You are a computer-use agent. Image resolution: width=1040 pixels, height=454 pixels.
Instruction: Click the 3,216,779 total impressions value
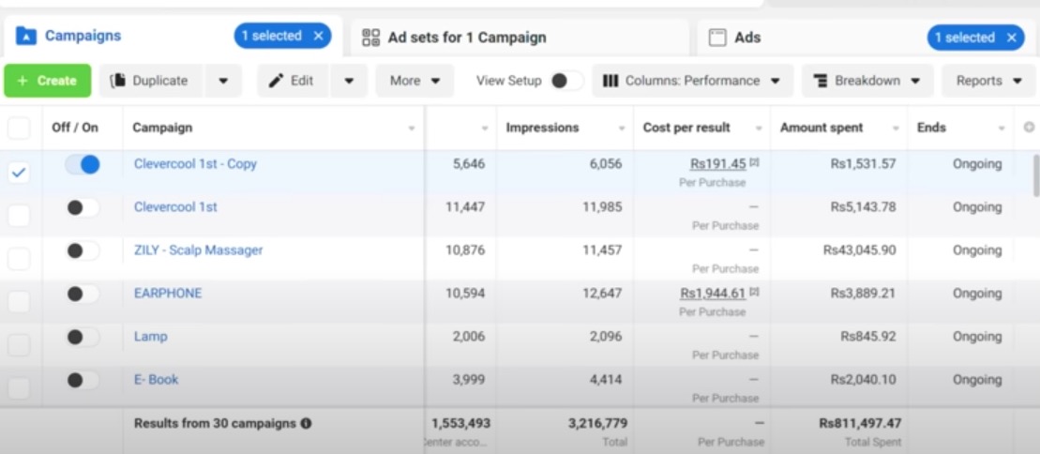click(597, 423)
